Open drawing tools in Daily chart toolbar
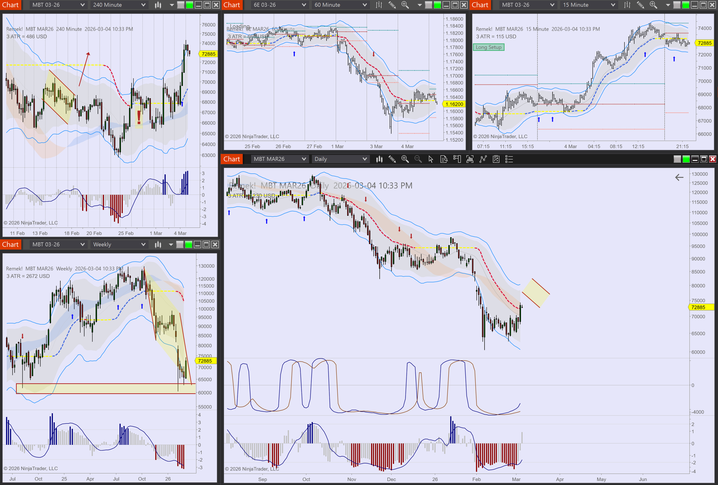The width and height of the screenshot is (718, 485). (x=392, y=159)
